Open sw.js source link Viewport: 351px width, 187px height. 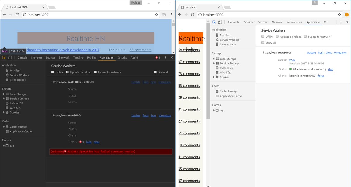(x=292, y=60)
